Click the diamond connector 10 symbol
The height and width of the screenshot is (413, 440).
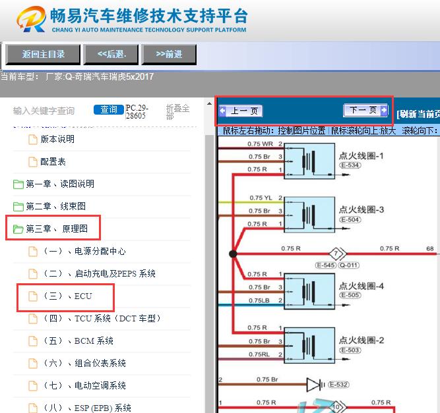pos(338,407)
